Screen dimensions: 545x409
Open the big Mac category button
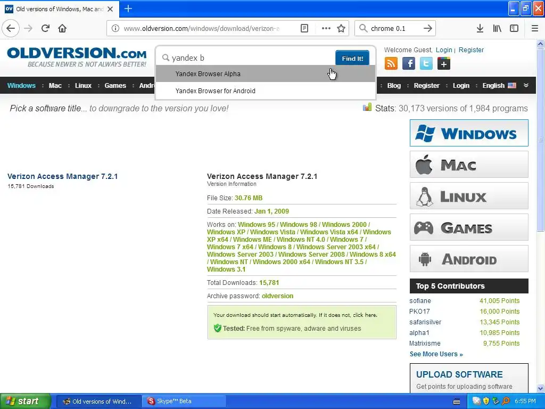click(x=469, y=164)
